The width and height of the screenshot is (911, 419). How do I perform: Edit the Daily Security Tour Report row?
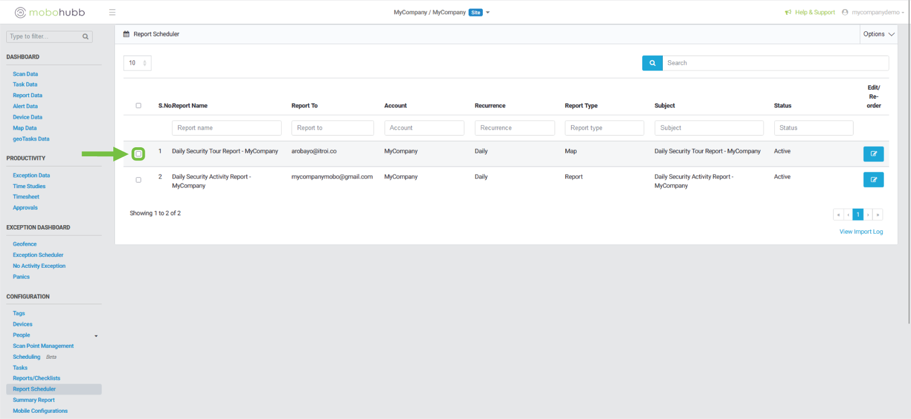tap(873, 154)
